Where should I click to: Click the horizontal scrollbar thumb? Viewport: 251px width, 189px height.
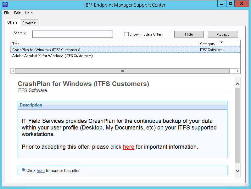123,71
